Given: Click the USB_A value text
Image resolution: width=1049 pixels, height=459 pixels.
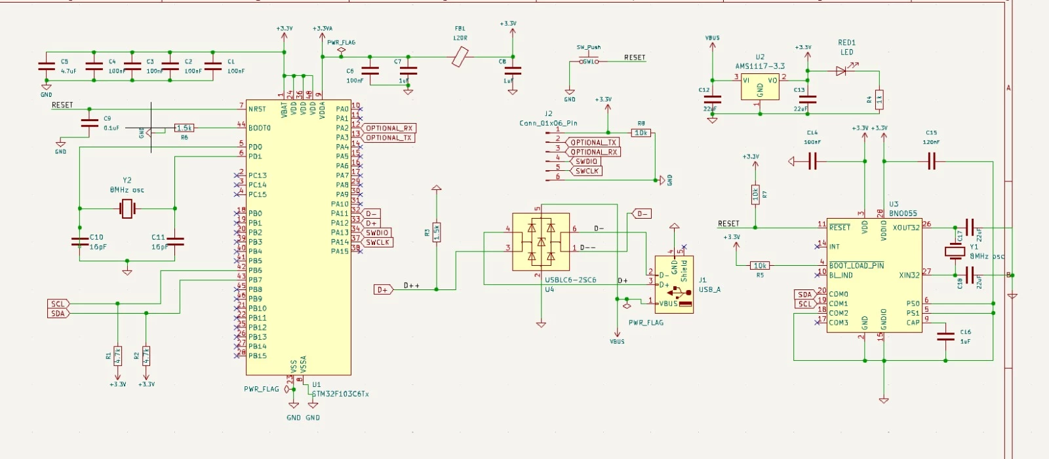Looking at the screenshot, I should tap(709, 289).
